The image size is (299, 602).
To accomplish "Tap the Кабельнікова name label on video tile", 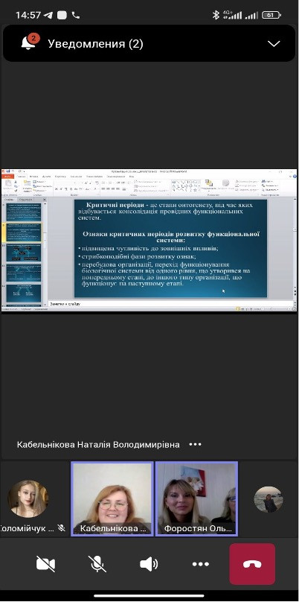I will [x=113, y=528].
